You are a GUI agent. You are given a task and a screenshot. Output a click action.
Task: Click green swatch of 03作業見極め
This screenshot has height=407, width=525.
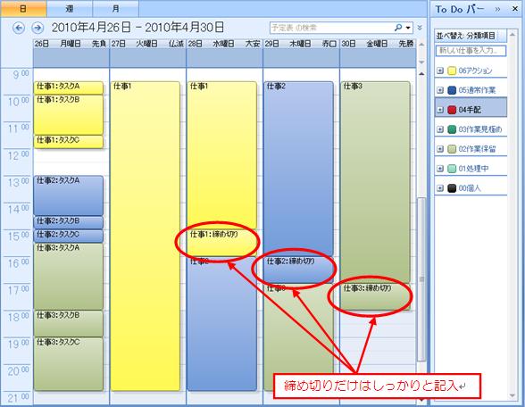point(452,129)
